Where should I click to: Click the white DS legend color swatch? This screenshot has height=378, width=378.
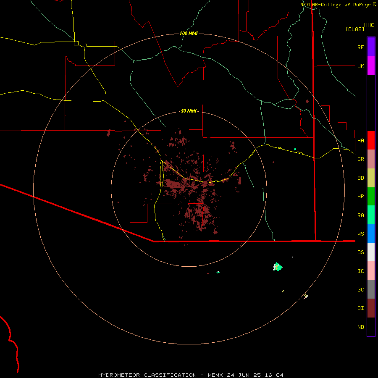[x=371, y=252]
